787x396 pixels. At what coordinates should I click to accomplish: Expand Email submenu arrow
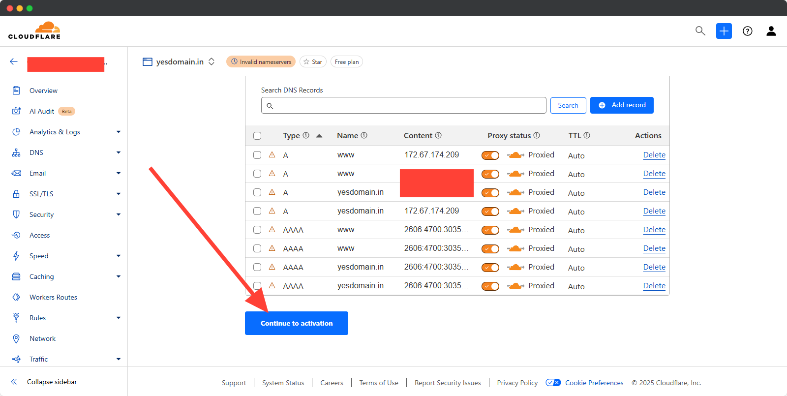tap(119, 173)
